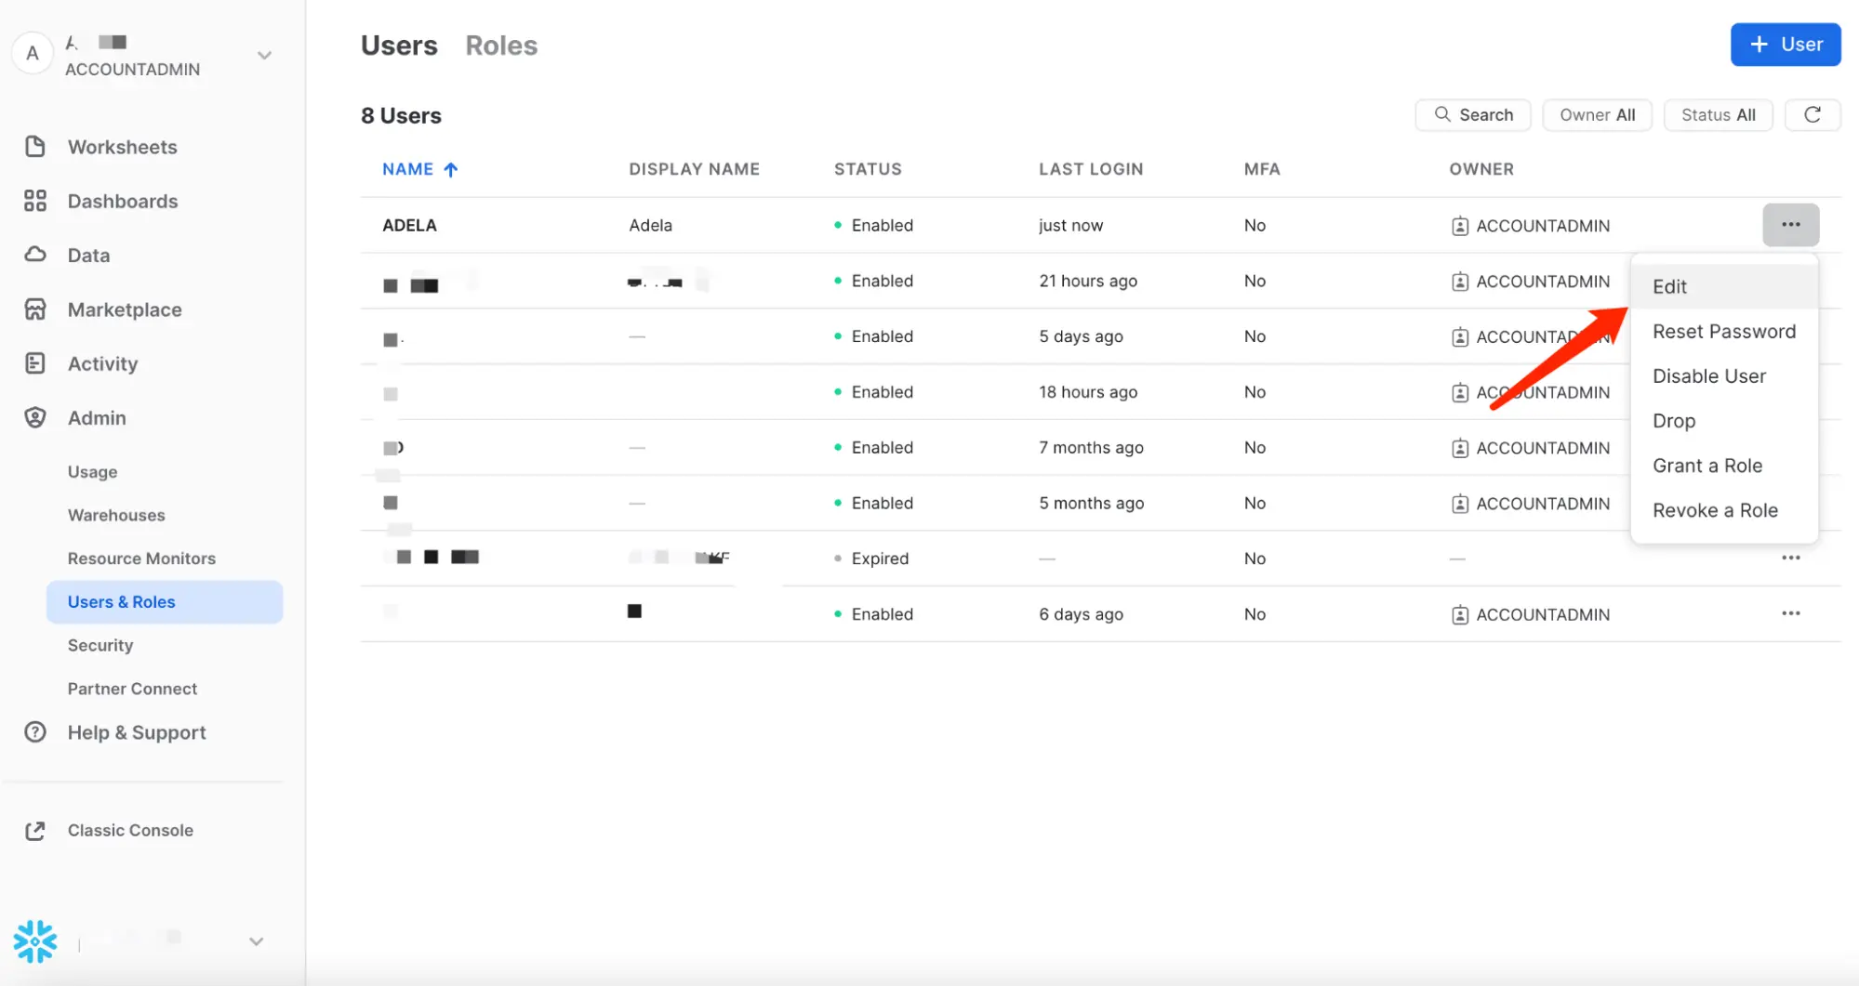
Task: Choose Revoke a Role menu entry
Action: [x=1723, y=509]
